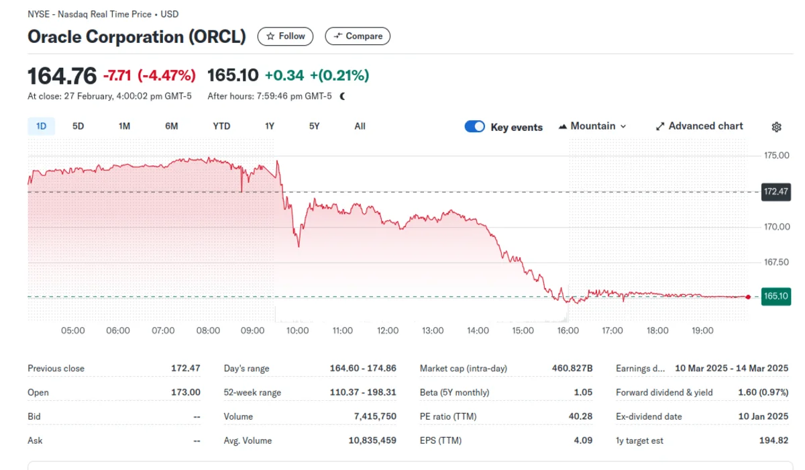Switch to the 5D range
Image resolution: width=805 pixels, height=470 pixels.
pyautogui.click(x=78, y=126)
